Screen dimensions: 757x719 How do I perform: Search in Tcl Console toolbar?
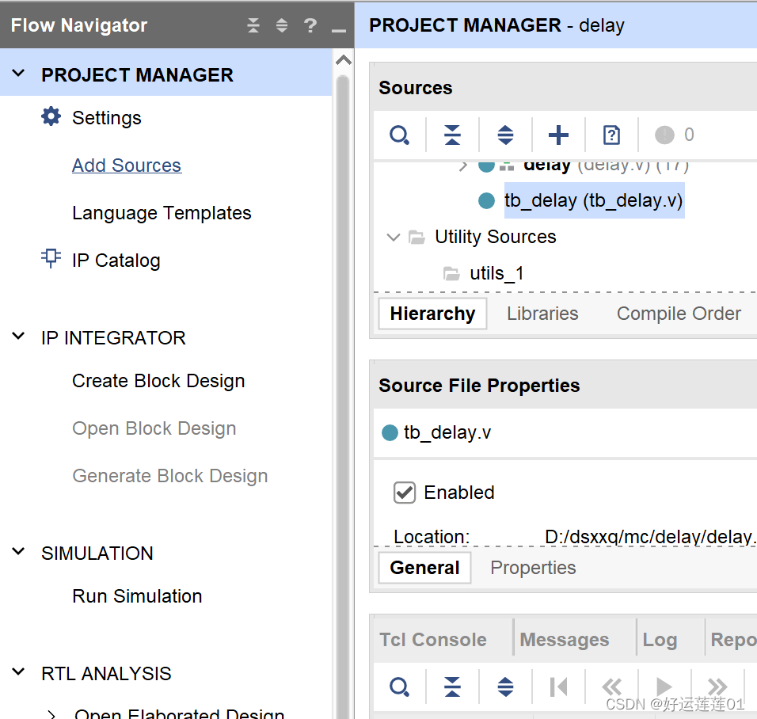[399, 687]
